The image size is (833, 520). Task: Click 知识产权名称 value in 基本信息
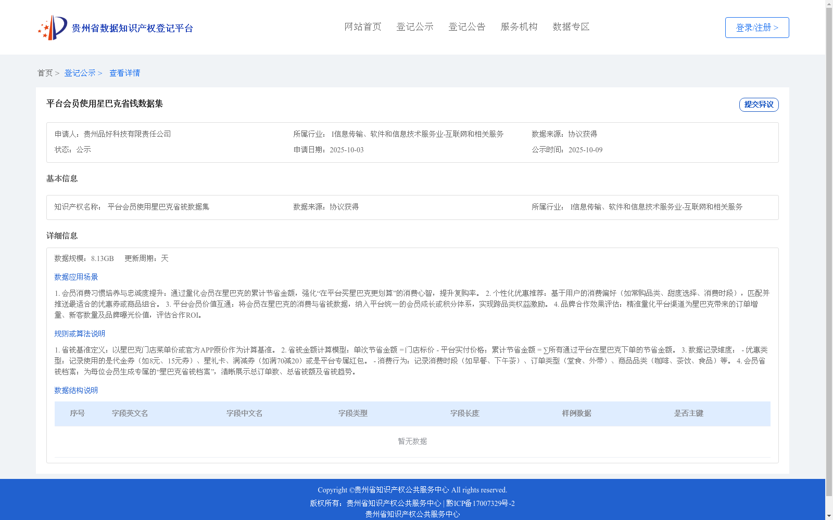click(x=158, y=207)
